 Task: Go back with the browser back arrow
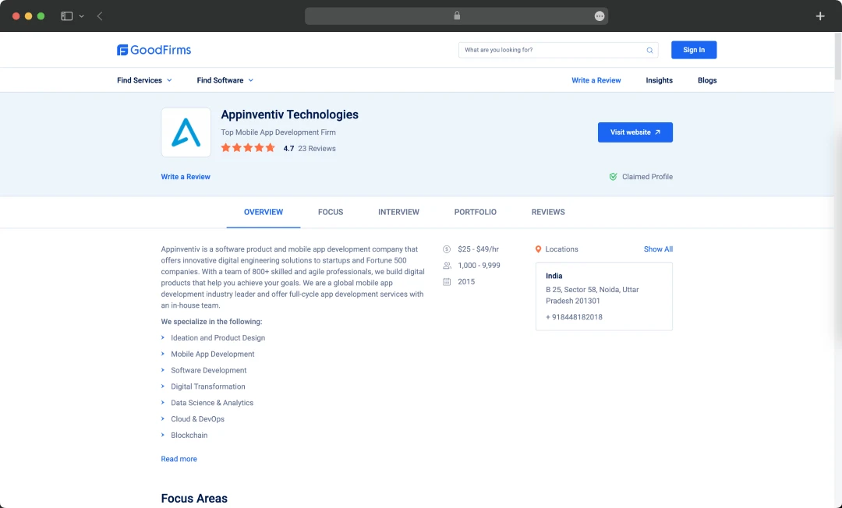[x=100, y=16]
